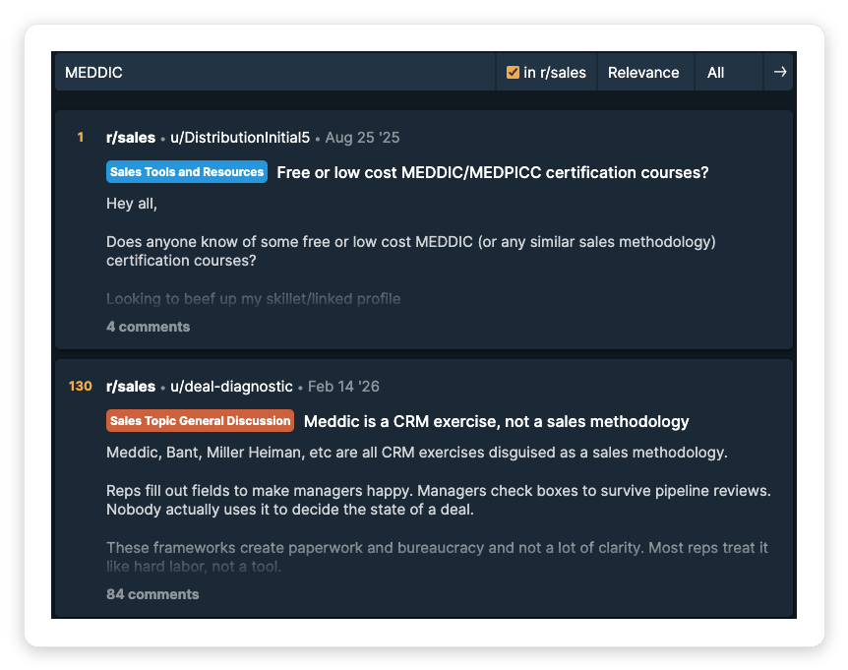Click "Looking to beef up my skillet" line
The width and height of the screenshot is (848, 670).
[254, 298]
